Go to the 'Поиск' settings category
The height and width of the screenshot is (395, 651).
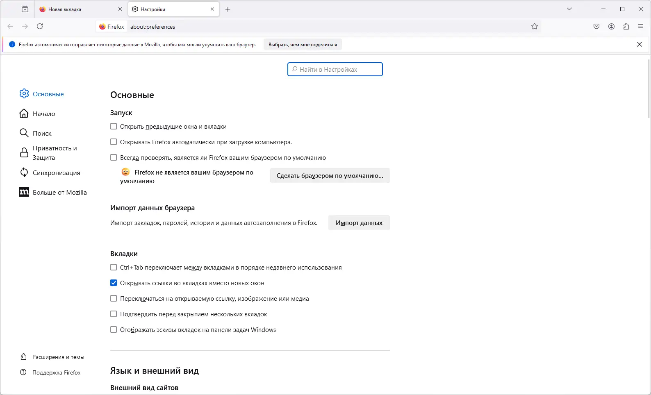pos(42,134)
